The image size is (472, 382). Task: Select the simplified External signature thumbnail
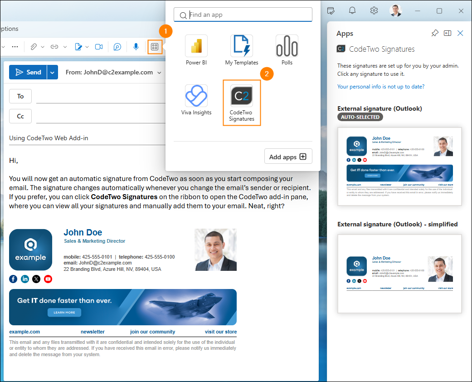(399, 274)
